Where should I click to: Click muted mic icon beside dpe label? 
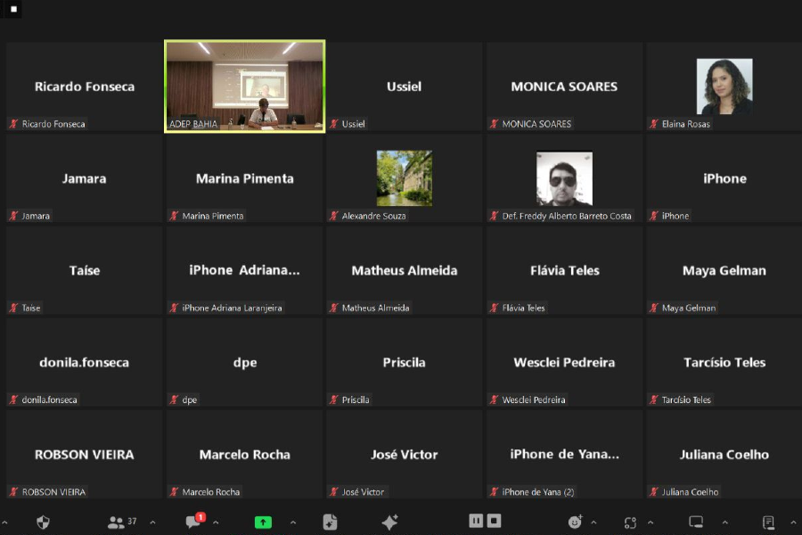(x=174, y=399)
